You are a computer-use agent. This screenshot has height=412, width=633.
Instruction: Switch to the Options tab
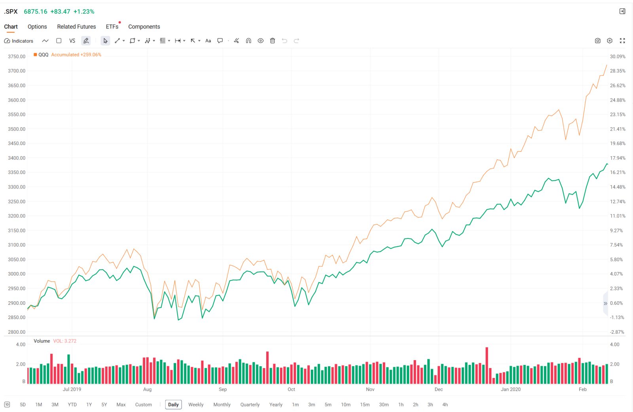click(x=37, y=26)
